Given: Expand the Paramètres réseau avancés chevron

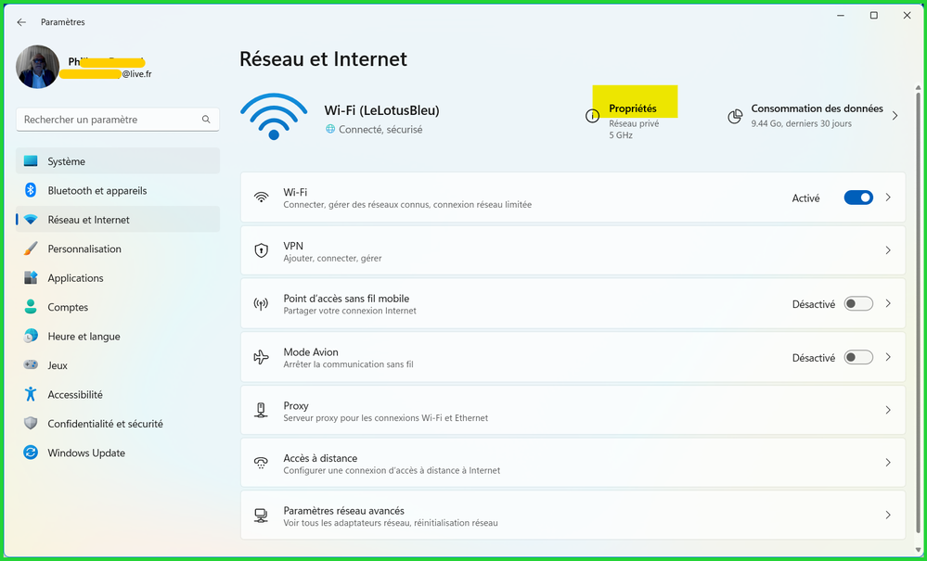Looking at the screenshot, I should pyautogui.click(x=888, y=516).
